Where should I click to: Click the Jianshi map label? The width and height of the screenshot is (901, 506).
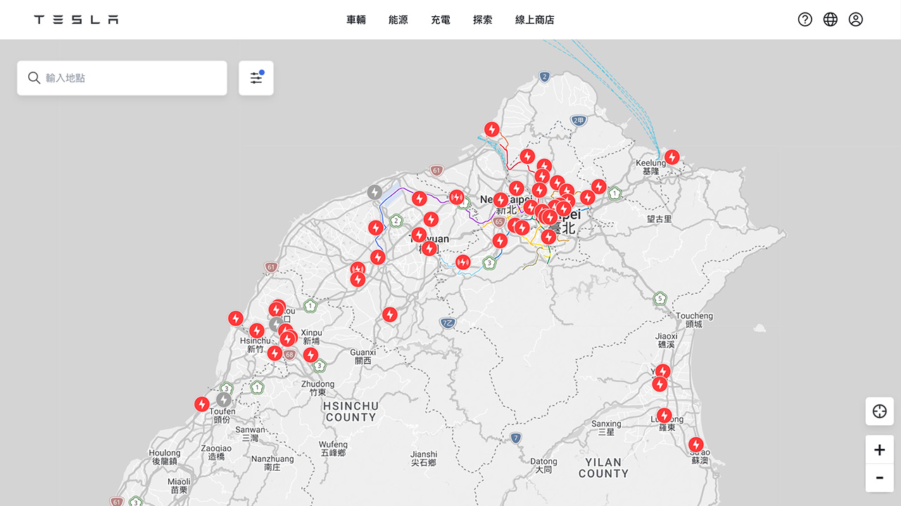coord(424,458)
